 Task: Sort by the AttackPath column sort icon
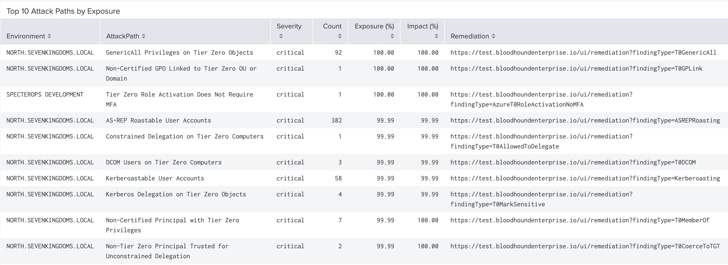[144, 36]
